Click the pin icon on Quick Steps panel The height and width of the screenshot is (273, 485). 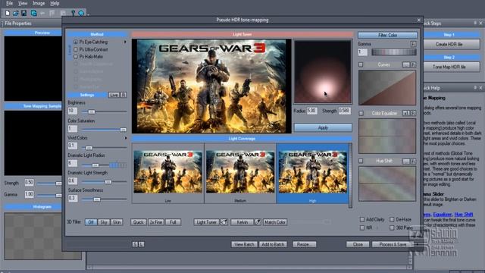[x=475, y=24]
